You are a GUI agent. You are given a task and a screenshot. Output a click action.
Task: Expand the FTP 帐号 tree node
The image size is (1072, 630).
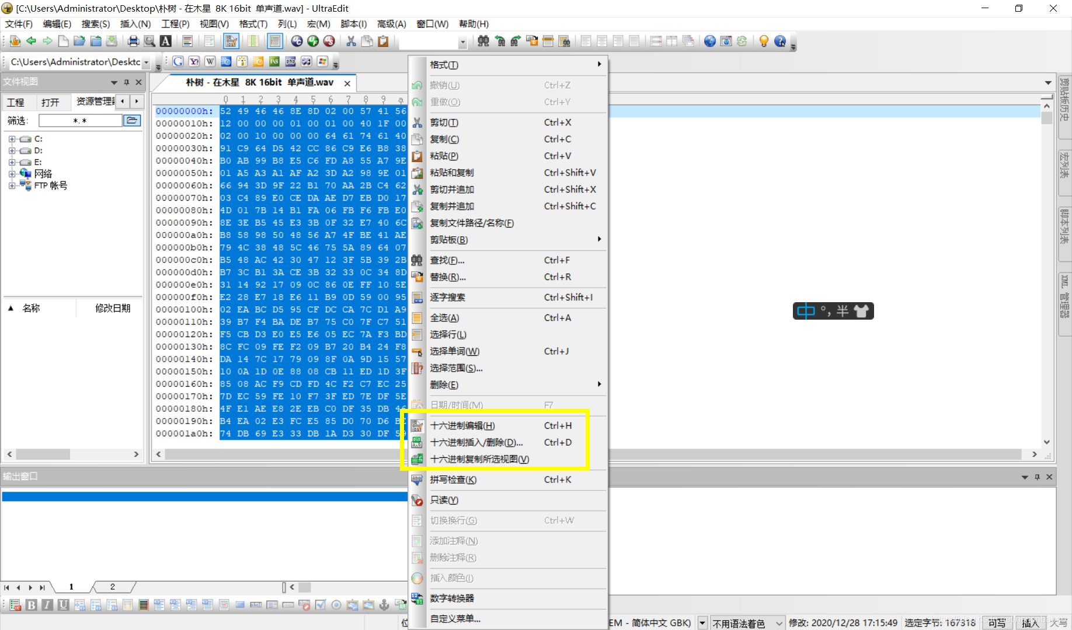click(x=12, y=185)
